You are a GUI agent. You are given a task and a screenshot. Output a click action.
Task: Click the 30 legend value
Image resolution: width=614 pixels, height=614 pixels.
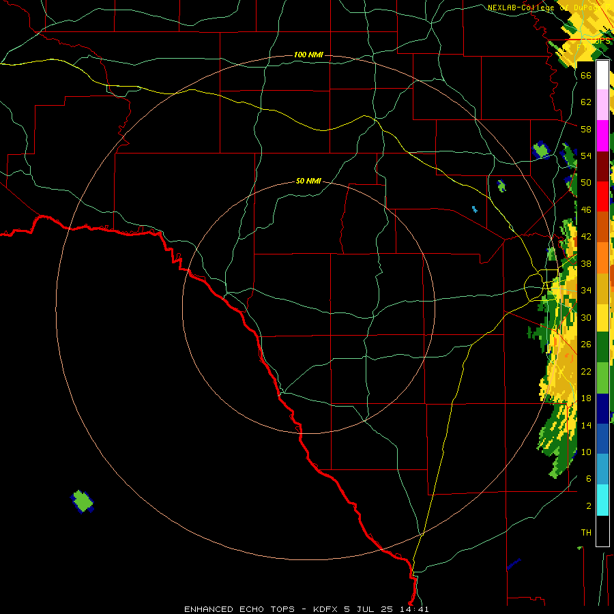[x=586, y=317]
